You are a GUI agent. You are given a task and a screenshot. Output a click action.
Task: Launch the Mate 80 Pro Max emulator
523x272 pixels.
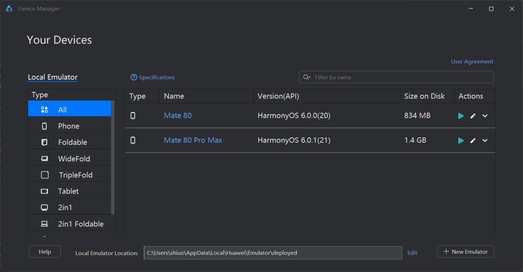click(461, 141)
